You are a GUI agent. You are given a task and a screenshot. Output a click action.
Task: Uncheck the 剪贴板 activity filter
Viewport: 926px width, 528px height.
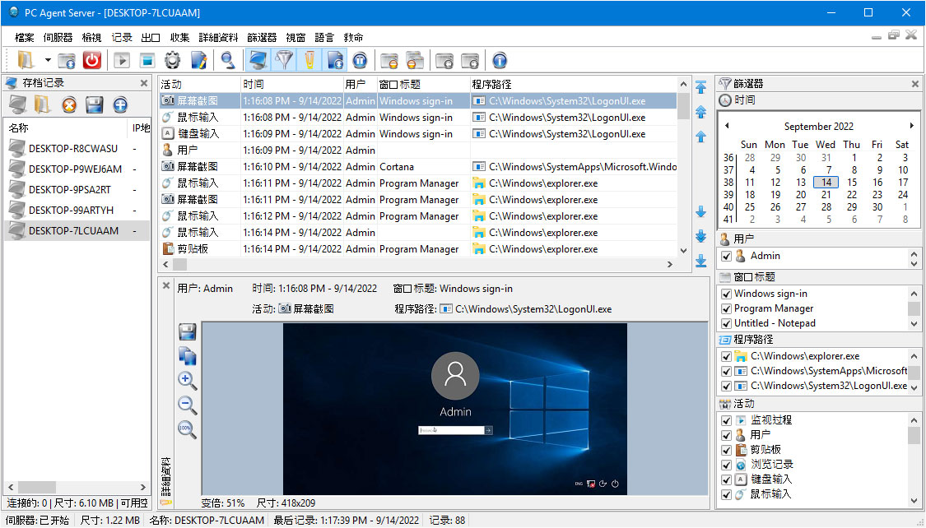(x=726, y=450)
